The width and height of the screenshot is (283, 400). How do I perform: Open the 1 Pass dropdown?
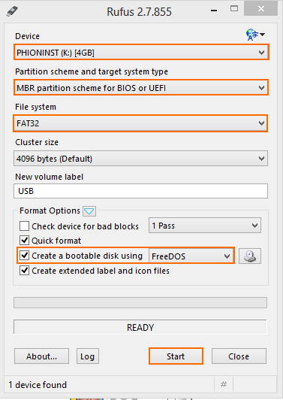[205, 226]
